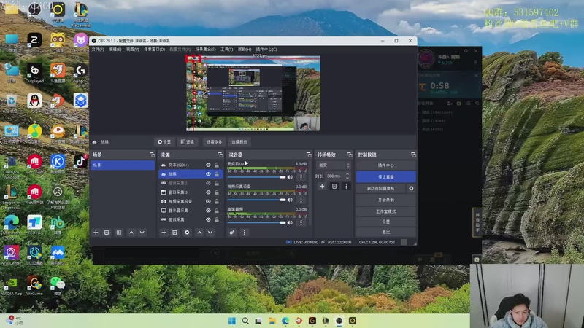Add a new source with the plus icon in 来源 panel
This screenshot has width=584, height=328.
(x=164, y=233)
